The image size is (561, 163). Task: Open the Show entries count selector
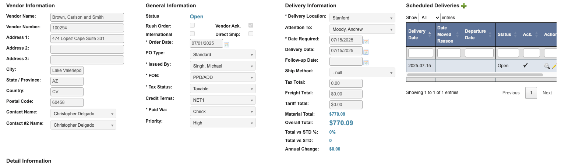click(430, 18)
